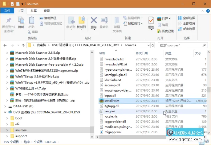Open the address bar history dropdown
Viewport: 211px width, 145px height.
tap(148, 45)
